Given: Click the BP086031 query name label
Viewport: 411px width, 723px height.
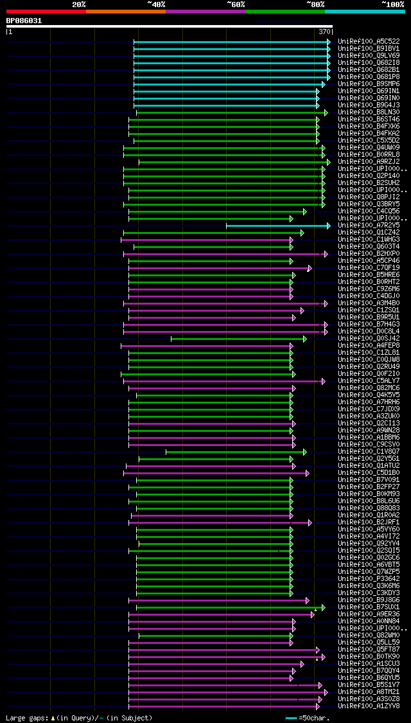Looking at the screenshot, I should click(x=24, y=21).
